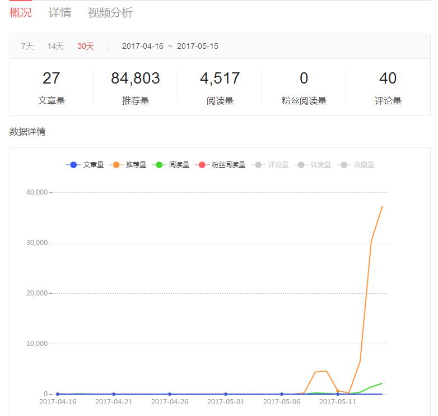Switch to the 概况 tab
438x416 pixels.
pyautogui.click(x=20, y=12)
